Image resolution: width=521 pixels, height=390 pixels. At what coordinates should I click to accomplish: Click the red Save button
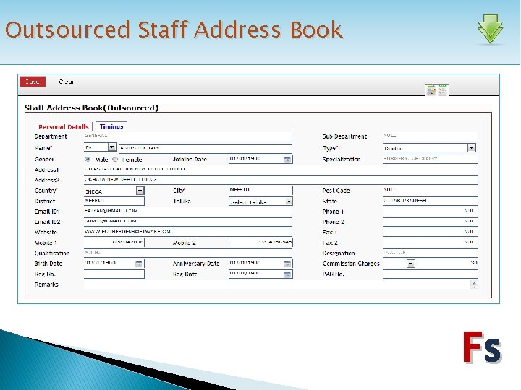(33, 82)
